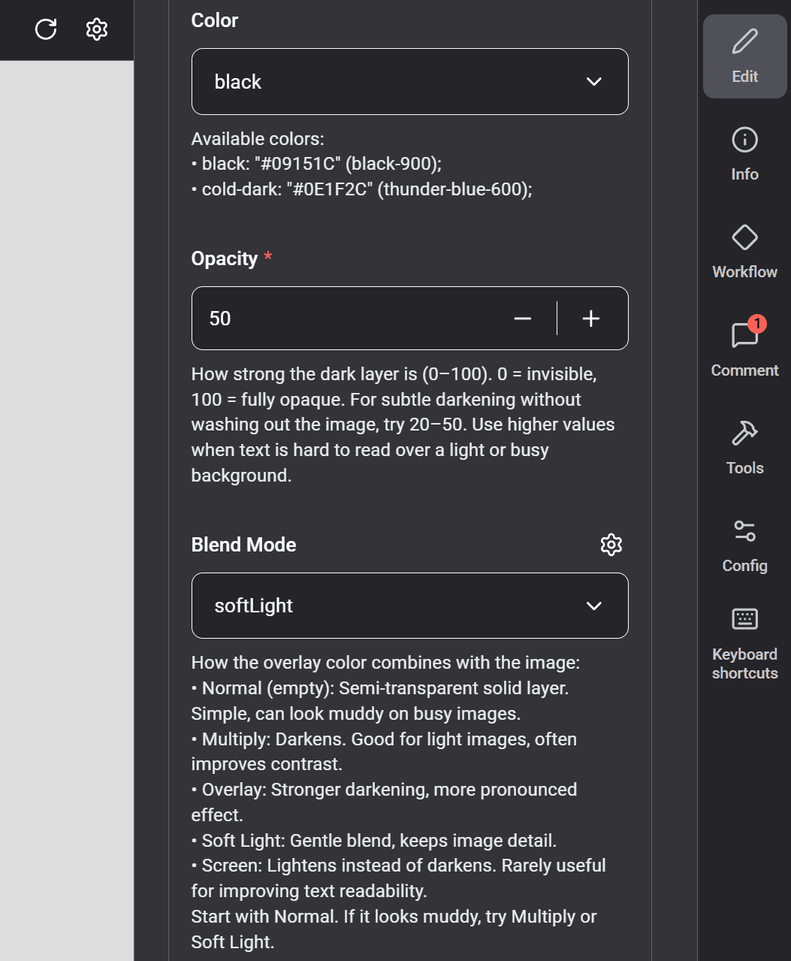
Task: Open the Blend Mode dropdown showing softLight
Action: [x=410, y=606]
